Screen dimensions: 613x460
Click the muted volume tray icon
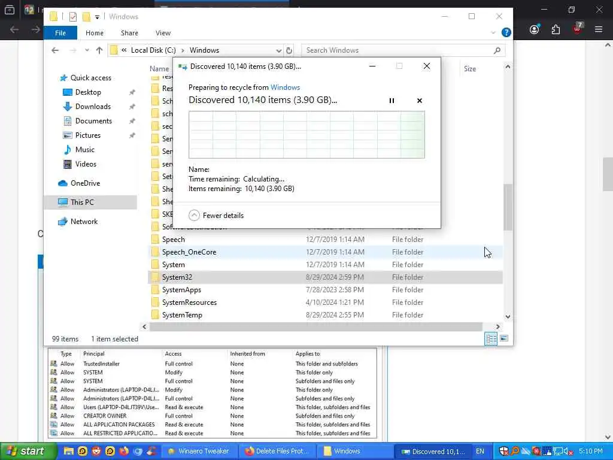tap(566, 451)
